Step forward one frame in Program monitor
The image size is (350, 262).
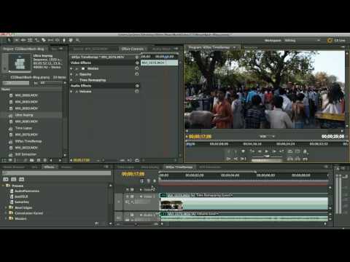[274, 151]
